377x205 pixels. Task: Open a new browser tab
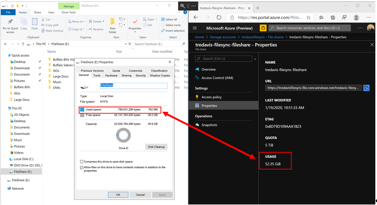(x=258, y=8)
